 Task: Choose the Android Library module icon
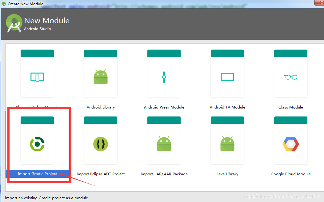tap(101, 77)
